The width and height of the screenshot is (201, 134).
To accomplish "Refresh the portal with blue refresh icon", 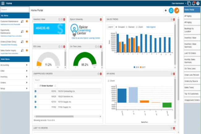I will [x=171, y=10].
